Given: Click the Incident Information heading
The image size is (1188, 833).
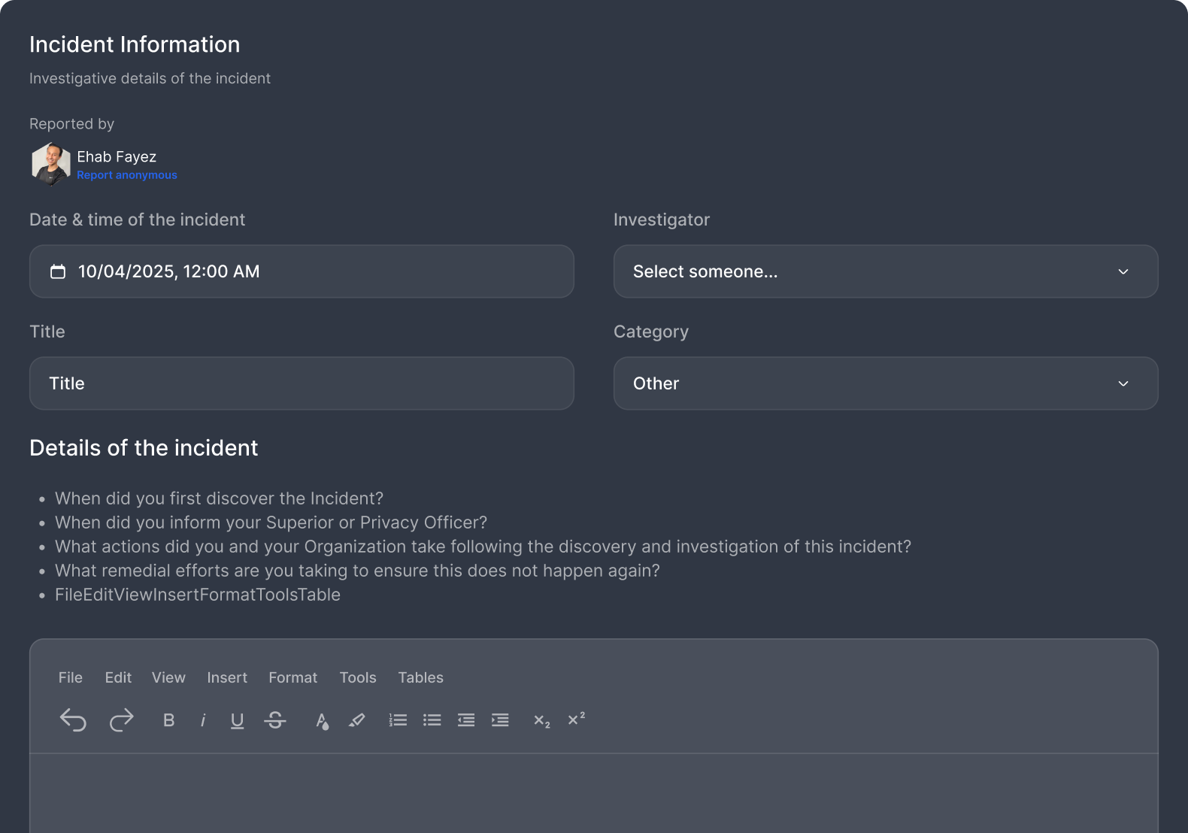Looking at the screenshot, I should (x=135, y=44).
